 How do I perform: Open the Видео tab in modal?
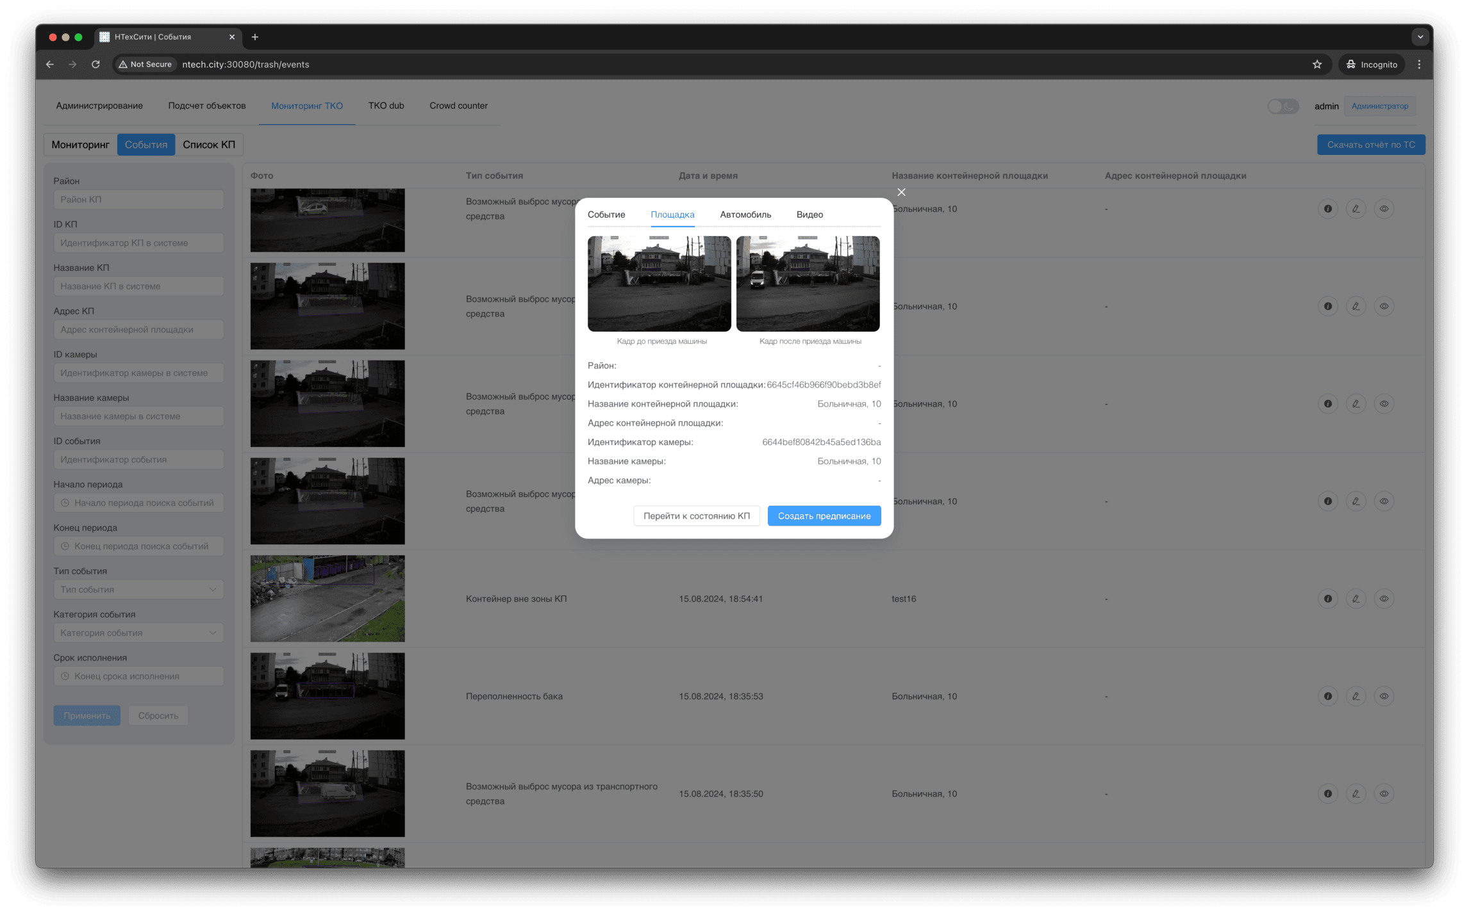[809, 215]
